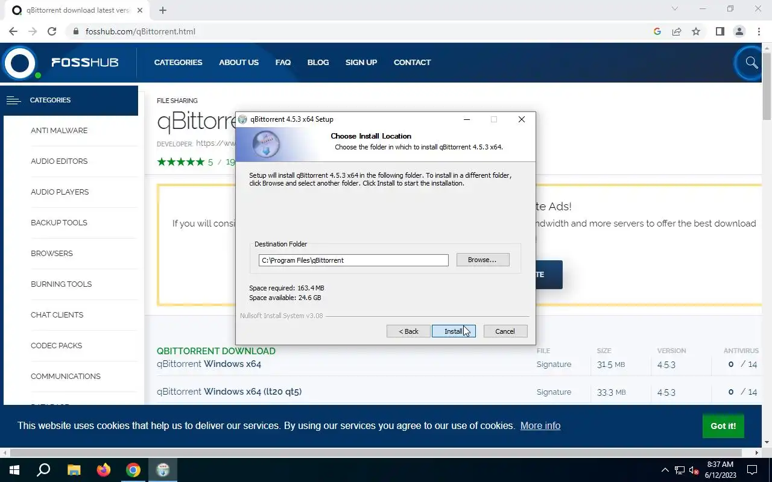Image resolution: width=772 pixels, height=482 pixels.
Task: Click the network icon in the system tray
Action: (x=680, y=470)
